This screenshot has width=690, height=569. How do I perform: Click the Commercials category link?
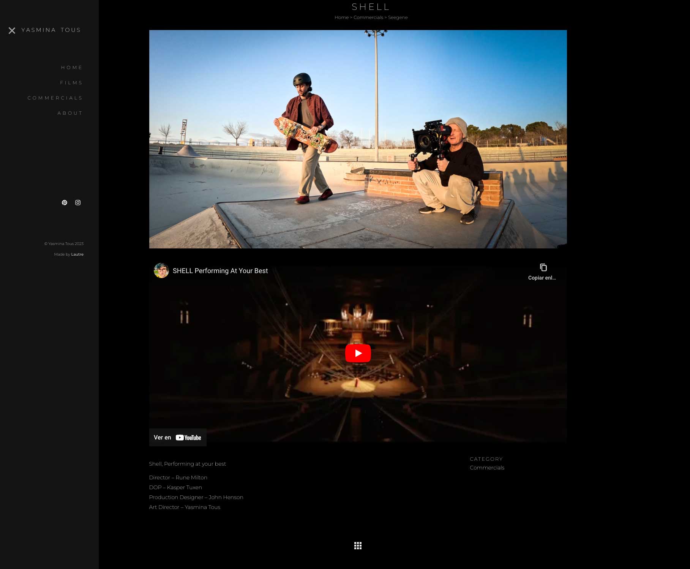point(487,468)
